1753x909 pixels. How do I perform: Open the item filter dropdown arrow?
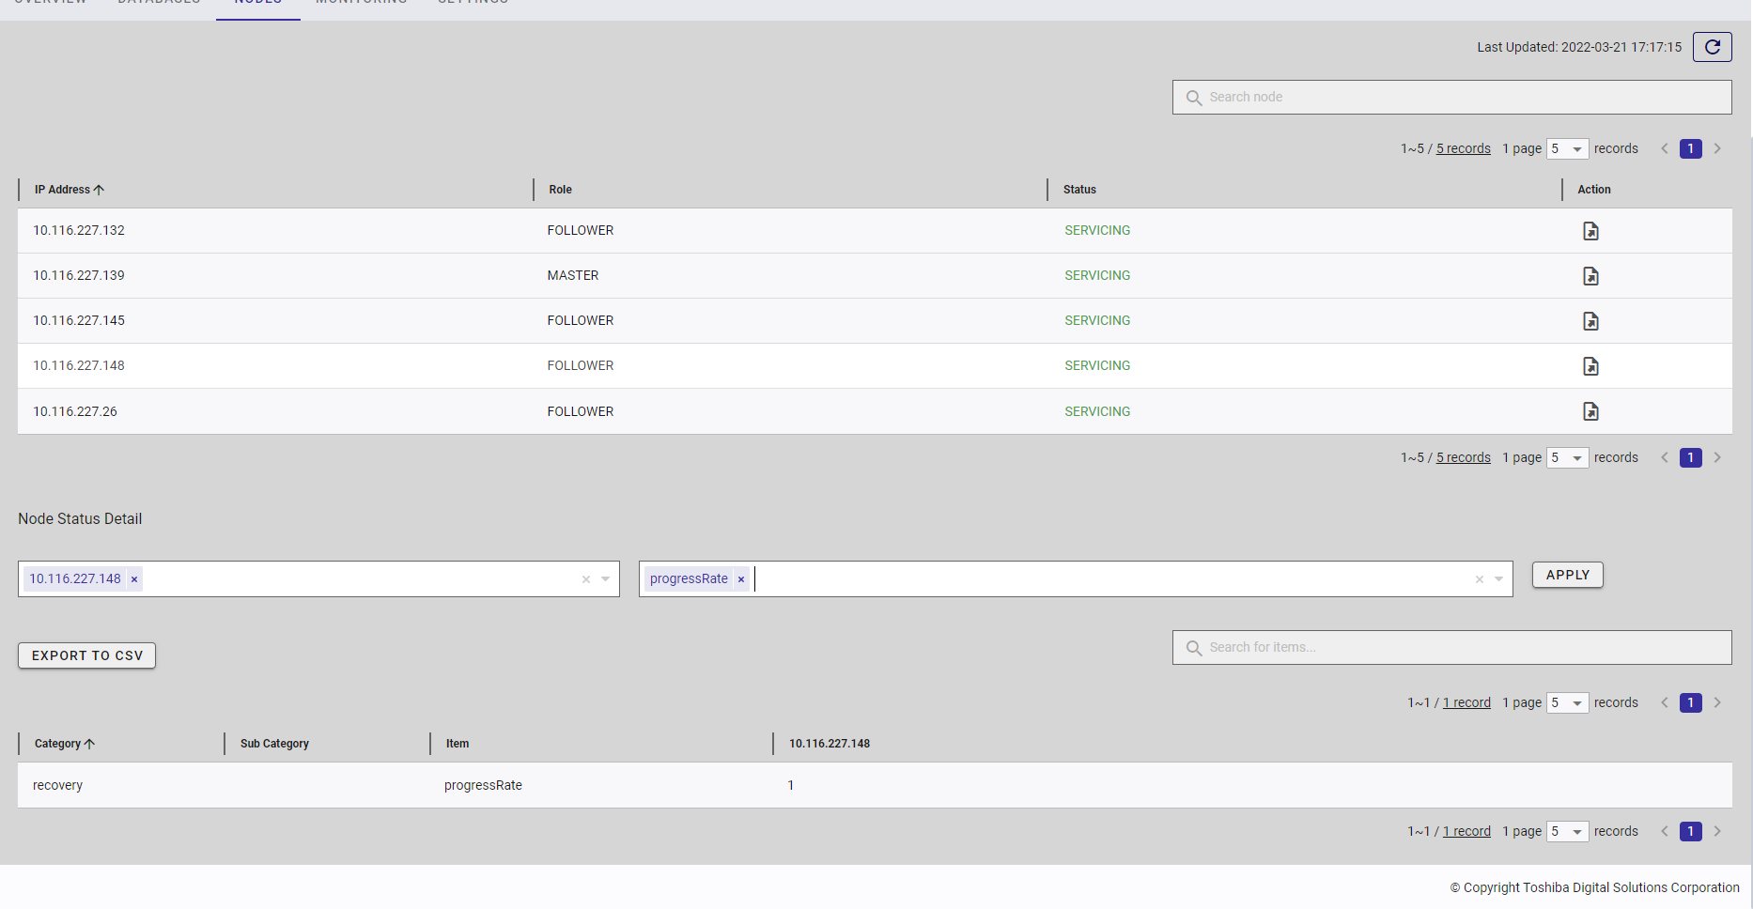coord(1499,579)
